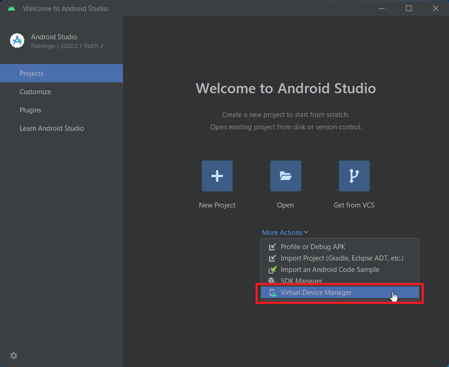This screenshot has height=367, width=449.
Task: Click the New Project plus icon
Action: [x=217, y=176]
